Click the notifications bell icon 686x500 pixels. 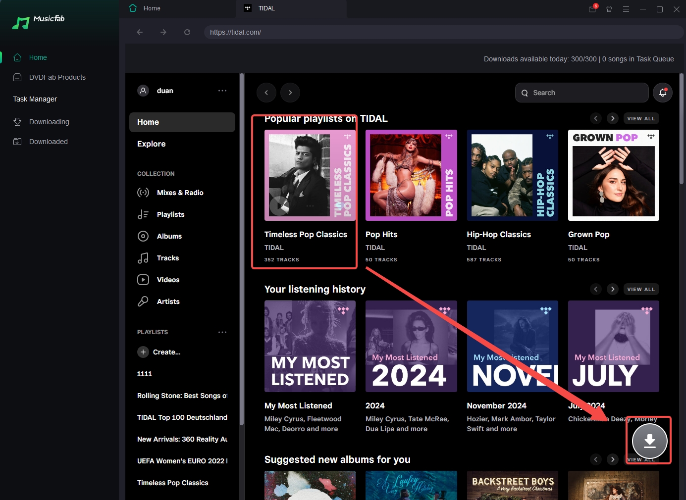[663, 93]
